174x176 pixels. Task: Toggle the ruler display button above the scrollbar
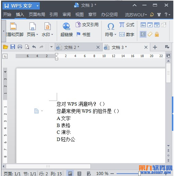168,56
